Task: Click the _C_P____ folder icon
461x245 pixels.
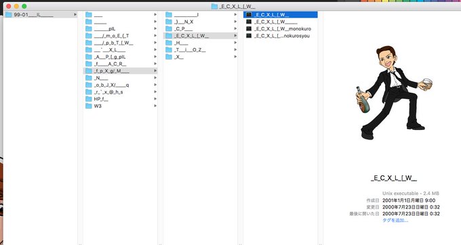Action: [x=169, y=28]
